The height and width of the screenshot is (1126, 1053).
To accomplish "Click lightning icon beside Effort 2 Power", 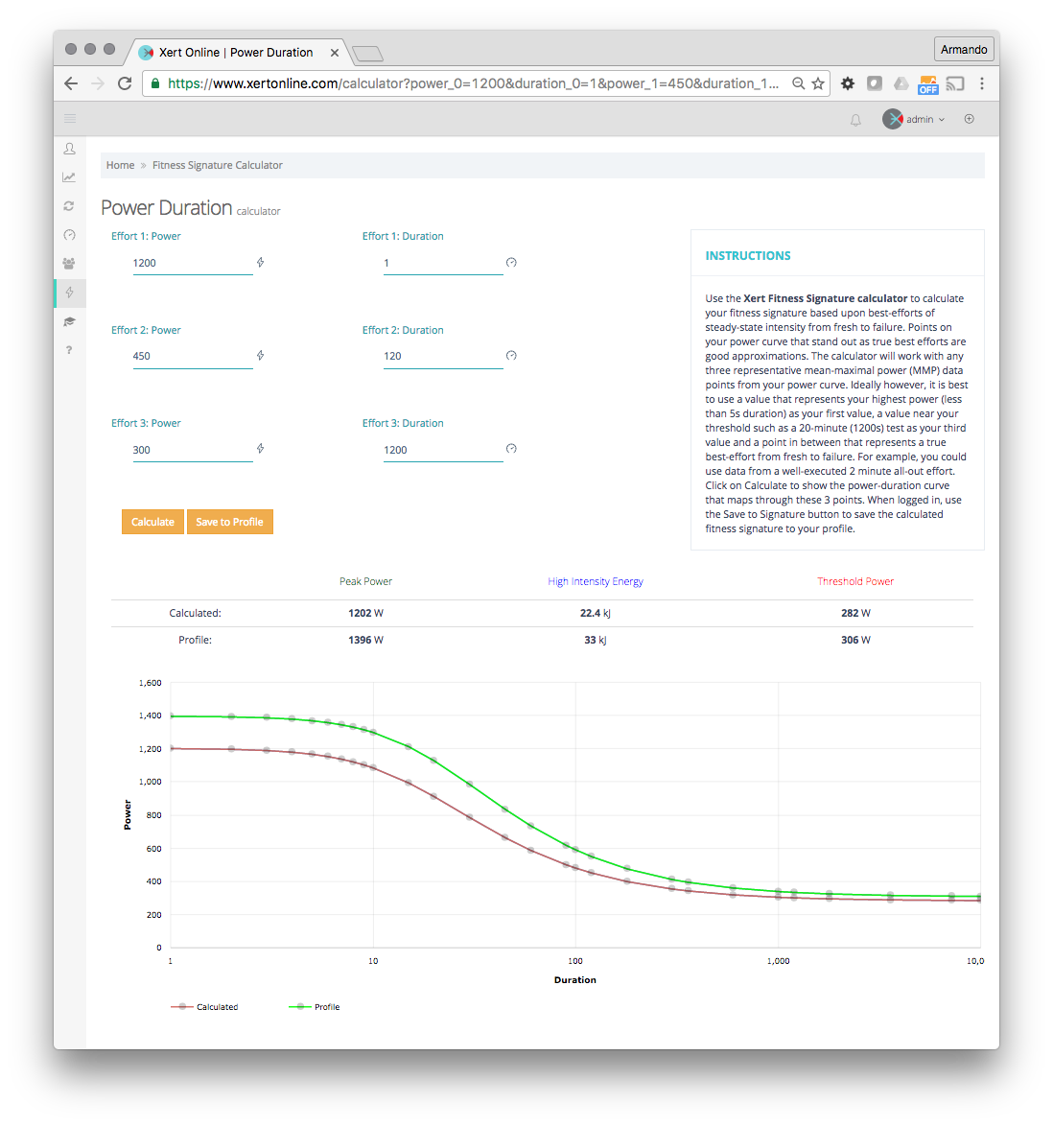I will 260,356.
